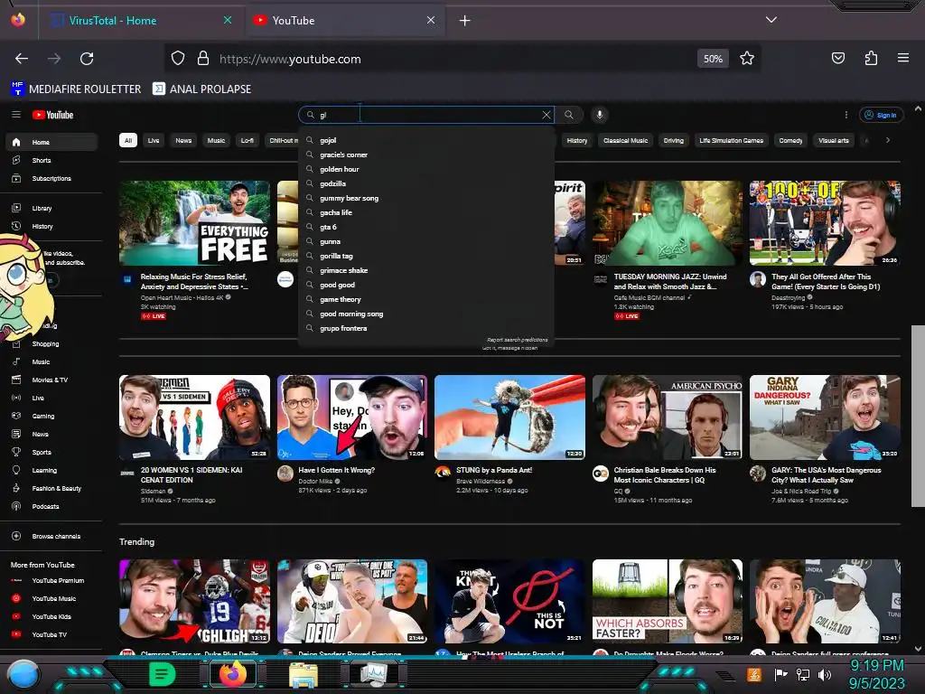Open a new tab with plus button

point(465,21)
